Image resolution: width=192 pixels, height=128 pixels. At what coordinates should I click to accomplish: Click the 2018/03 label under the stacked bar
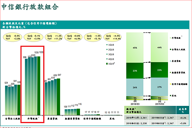point(135,104)
